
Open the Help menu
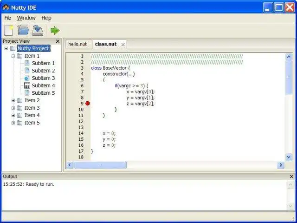46,18
